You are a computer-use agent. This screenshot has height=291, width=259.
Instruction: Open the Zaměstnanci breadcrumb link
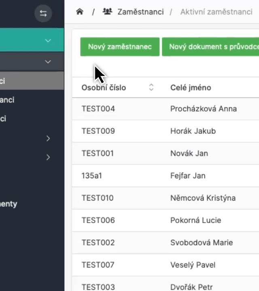(140, 12)
